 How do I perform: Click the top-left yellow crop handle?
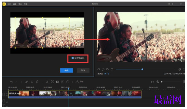click(15, 18)
